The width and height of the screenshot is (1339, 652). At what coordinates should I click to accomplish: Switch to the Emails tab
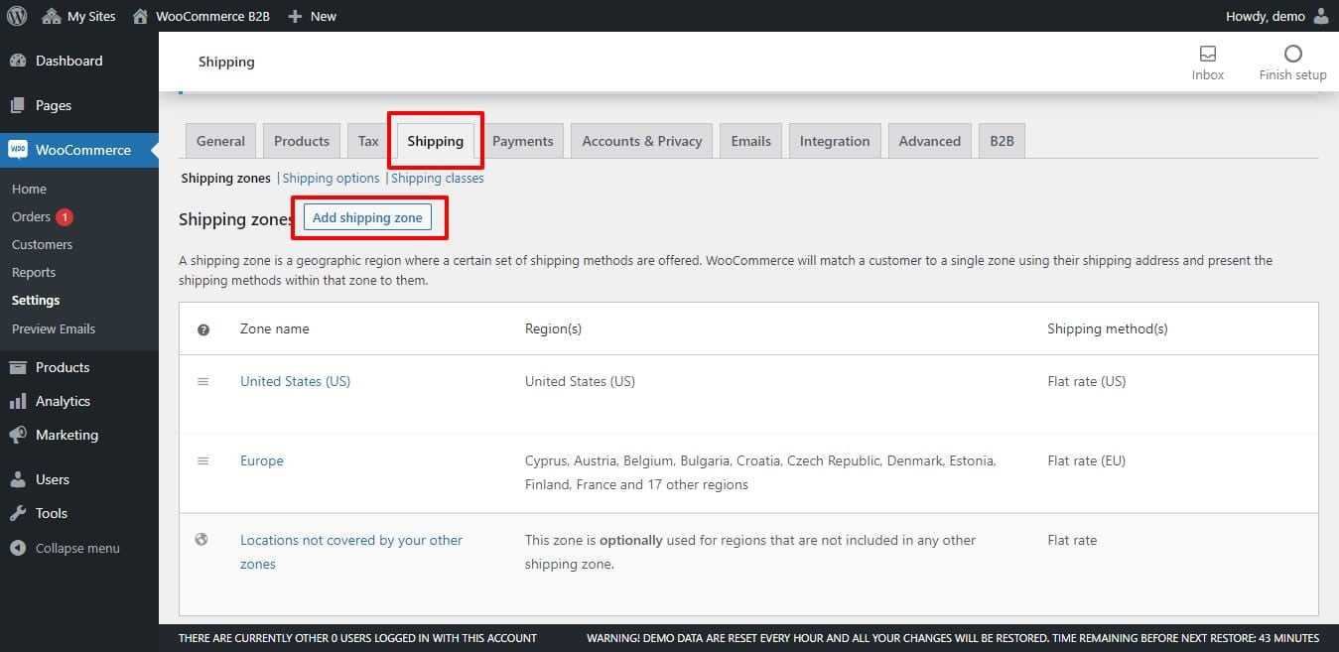pyautogui.click(x=751, y=141)
